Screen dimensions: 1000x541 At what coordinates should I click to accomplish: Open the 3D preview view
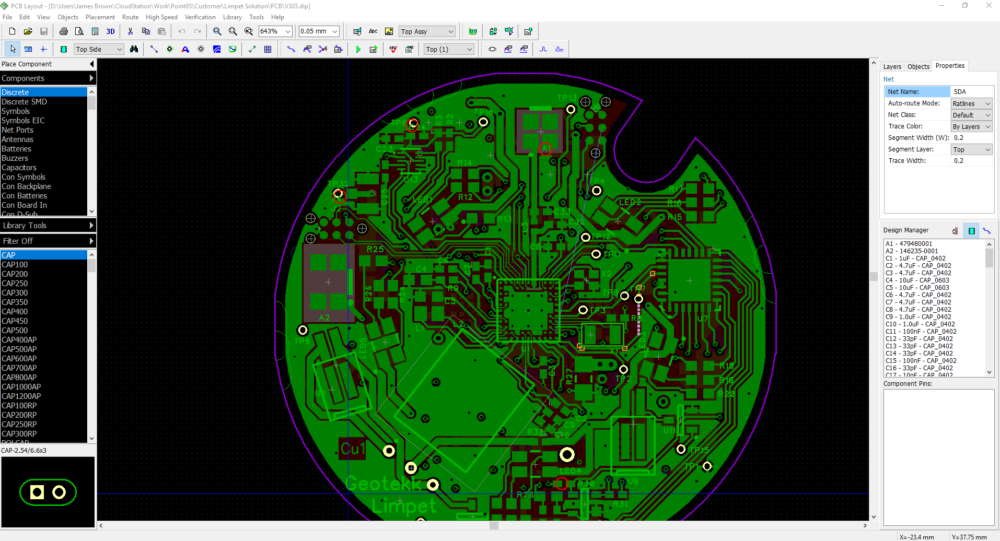click(110, 31)
